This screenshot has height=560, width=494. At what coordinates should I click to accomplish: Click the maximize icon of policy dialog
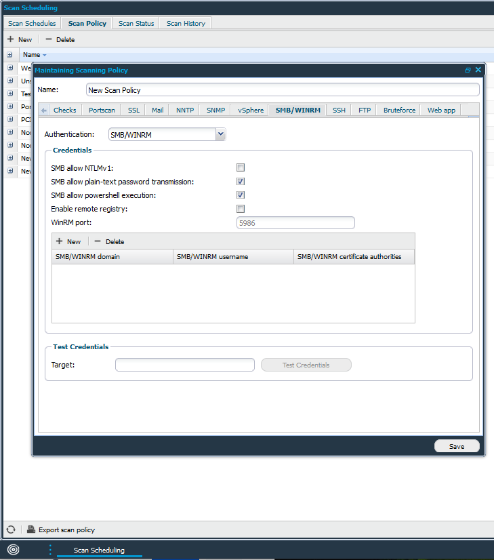click(468, 70)
